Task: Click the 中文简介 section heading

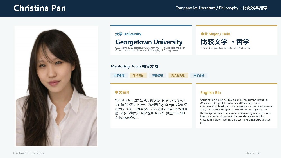Action: (x=122, y=92)
